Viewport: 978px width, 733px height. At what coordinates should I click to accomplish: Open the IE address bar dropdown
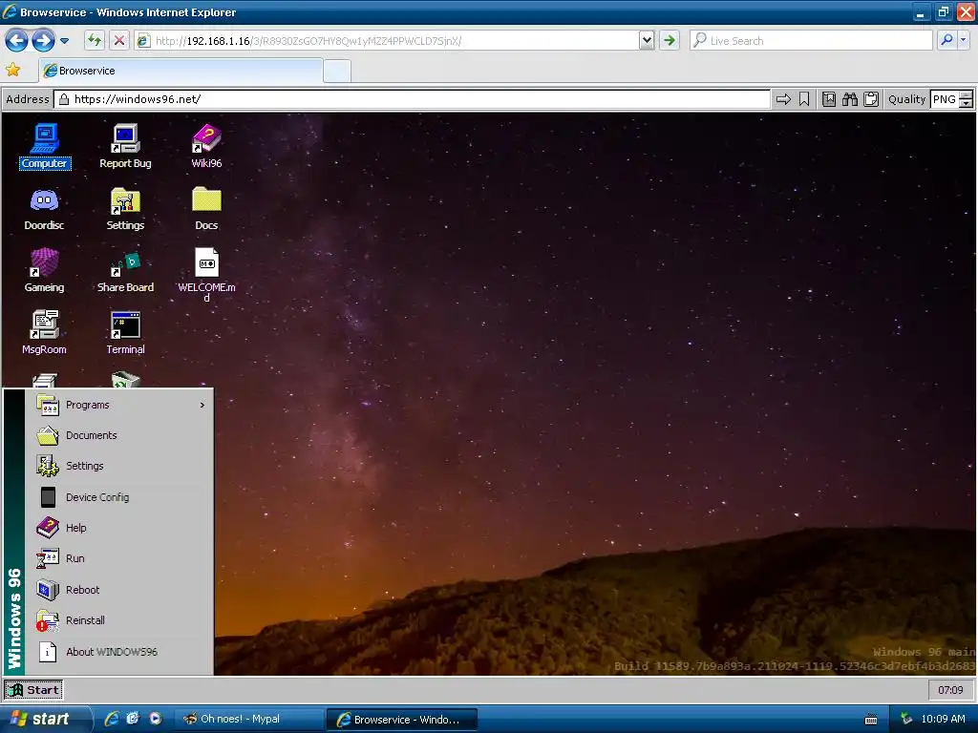(647, 41)
